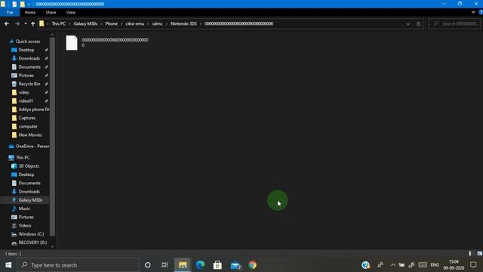
Task: Open Get Help tray icon
Action: [365, 265]
